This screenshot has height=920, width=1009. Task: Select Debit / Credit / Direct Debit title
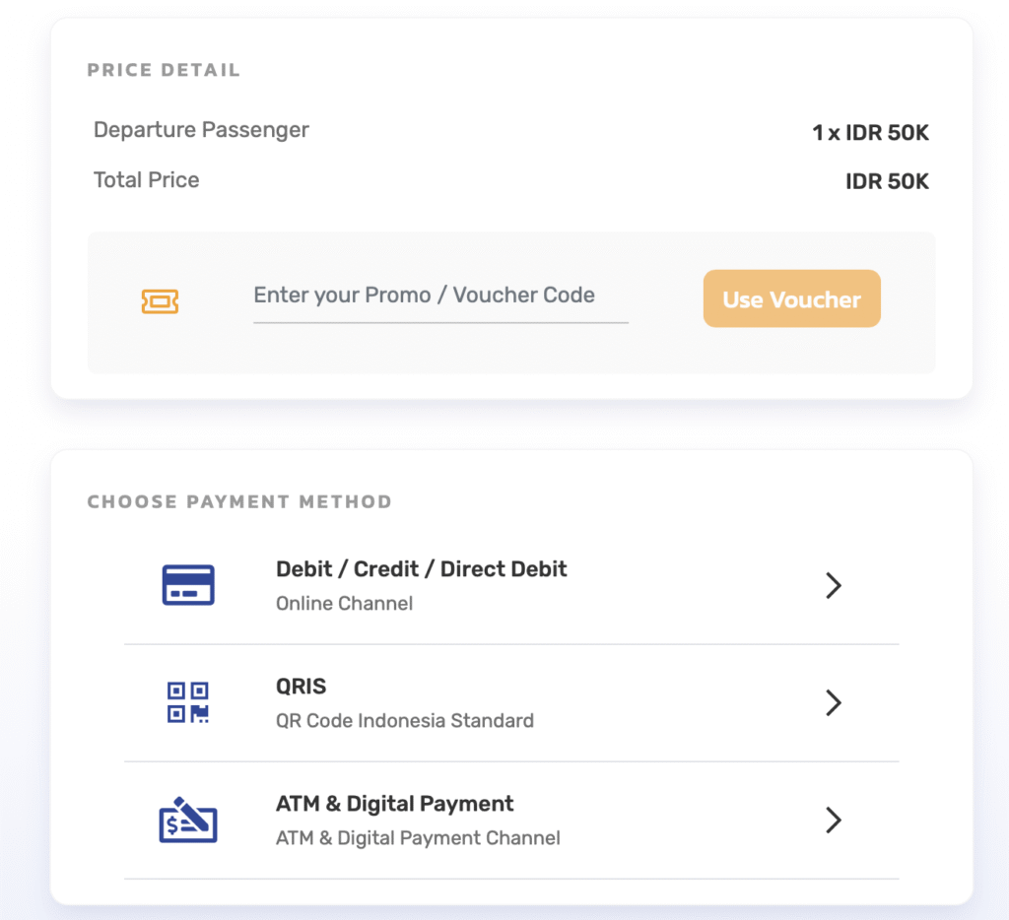421,569
